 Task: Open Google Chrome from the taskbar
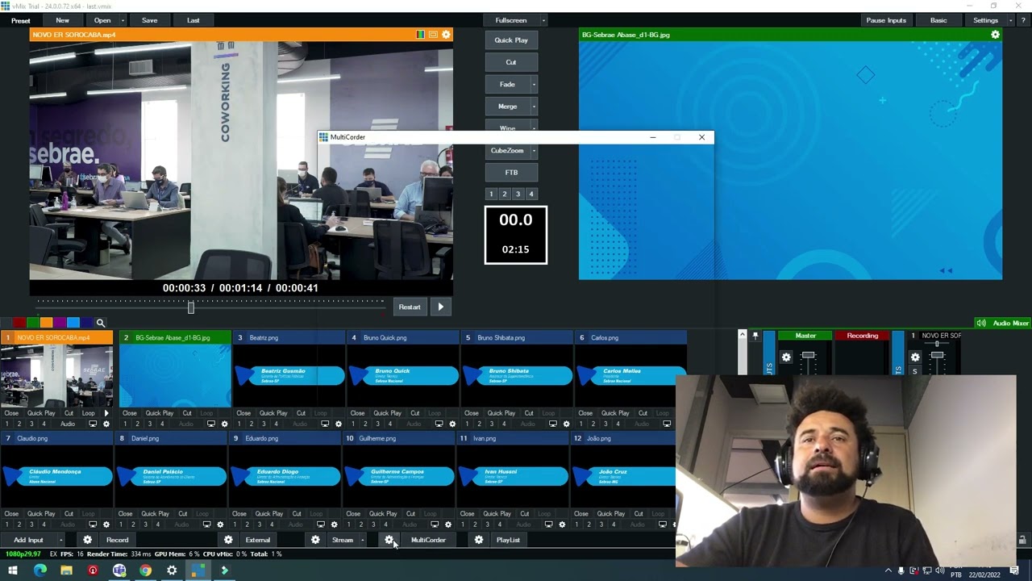point(145,571)
